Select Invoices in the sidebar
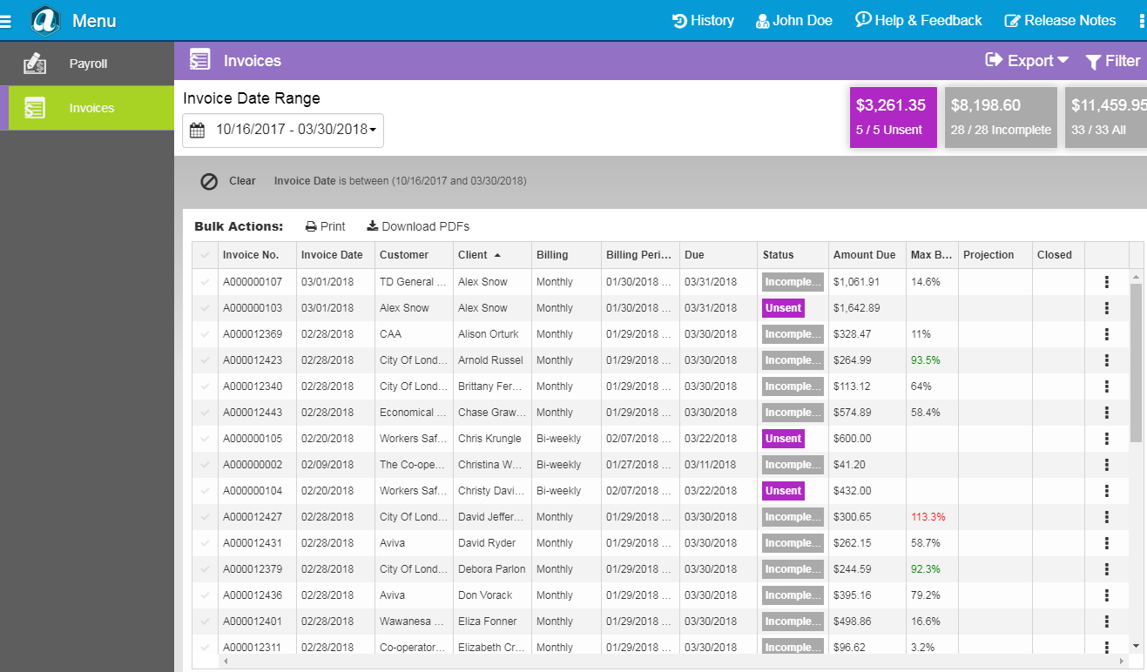 (87, 108)
